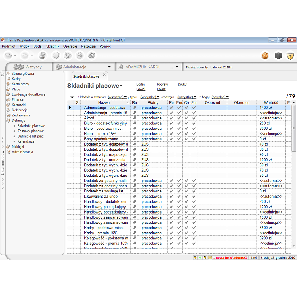Expand the Administracja department dropdown

tap(109, 67)
